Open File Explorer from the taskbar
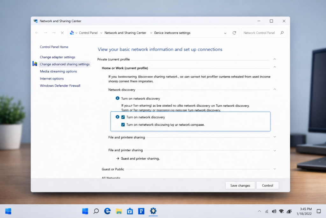The width and height of the screenshot is (326, 218). [119, 211]
